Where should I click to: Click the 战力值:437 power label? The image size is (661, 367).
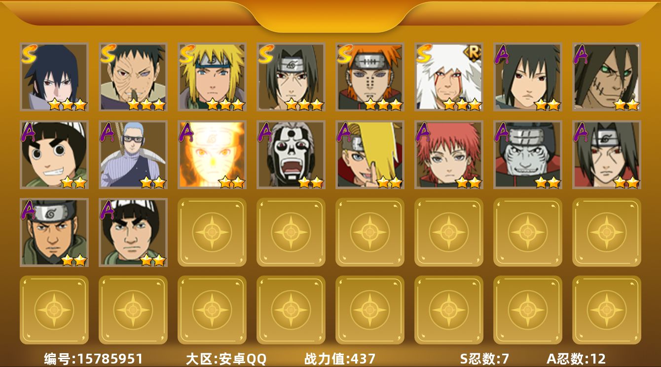point(340,359)
